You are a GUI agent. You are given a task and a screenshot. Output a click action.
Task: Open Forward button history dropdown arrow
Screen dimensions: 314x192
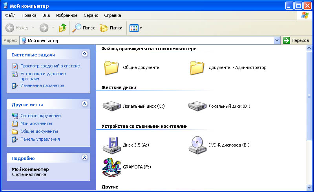53,27
